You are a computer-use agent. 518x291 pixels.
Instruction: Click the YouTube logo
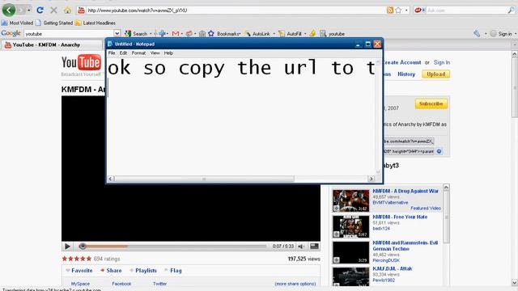tap(81, 63)
